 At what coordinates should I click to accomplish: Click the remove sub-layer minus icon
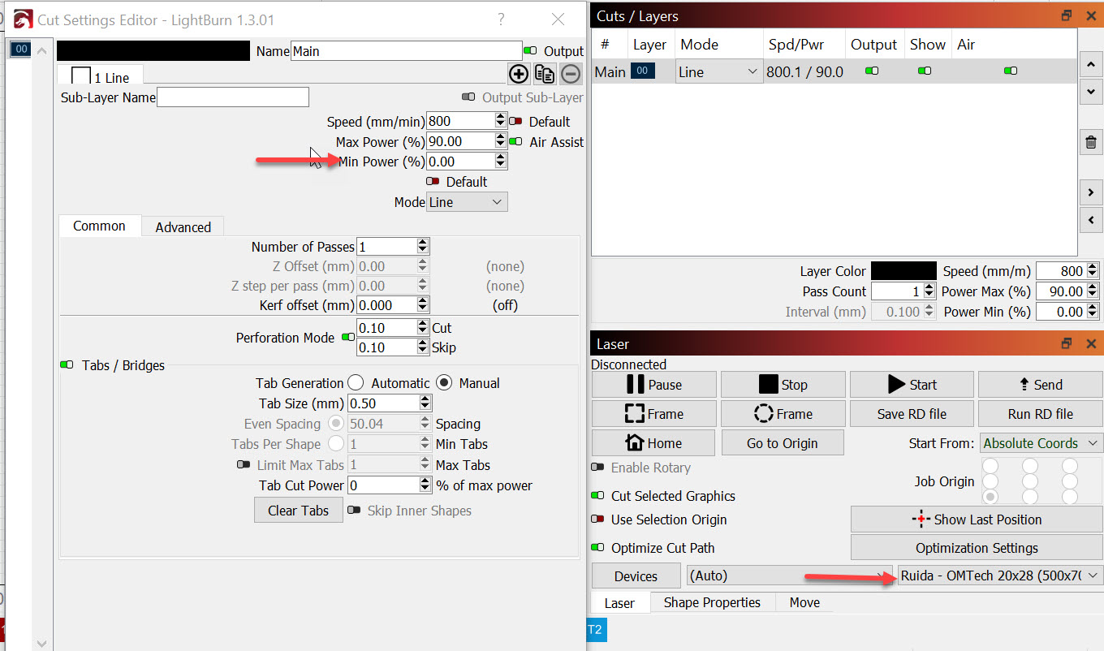[x=571, y=75]
